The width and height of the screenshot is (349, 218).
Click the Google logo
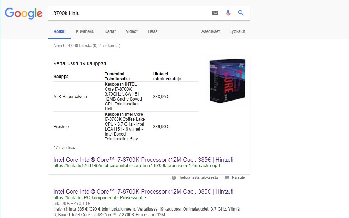tap(24, 13)
